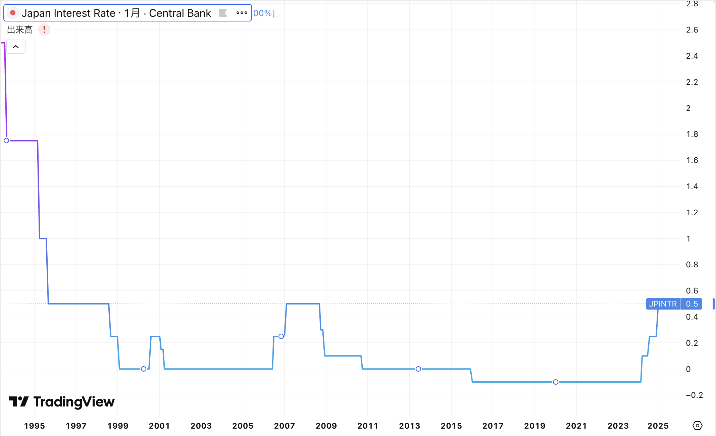Click the TradingView logo
Viewport: 716px width, 436px height.
(x=62, y=402)
